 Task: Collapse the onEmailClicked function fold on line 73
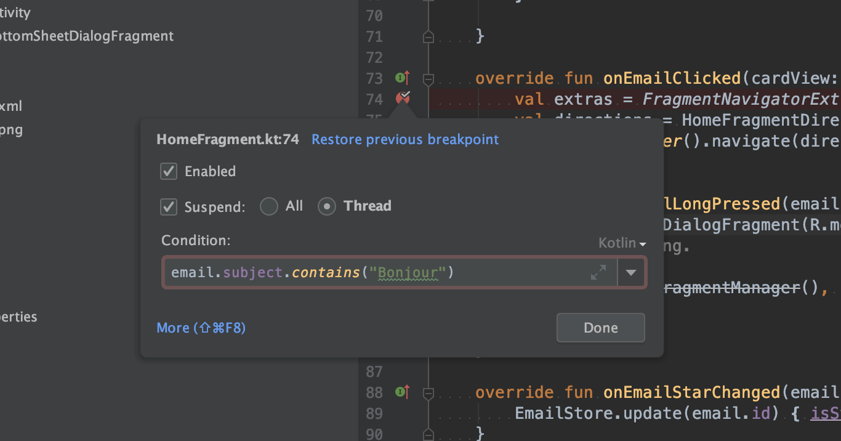(x=429, y=79)
